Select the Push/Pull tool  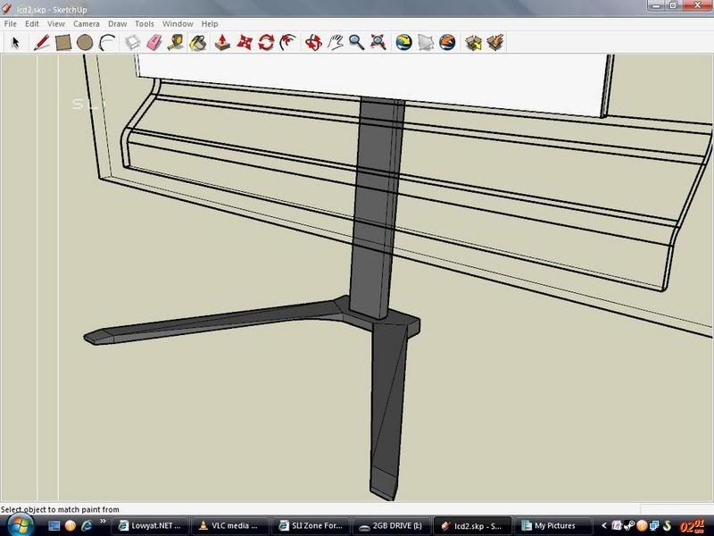223,42
